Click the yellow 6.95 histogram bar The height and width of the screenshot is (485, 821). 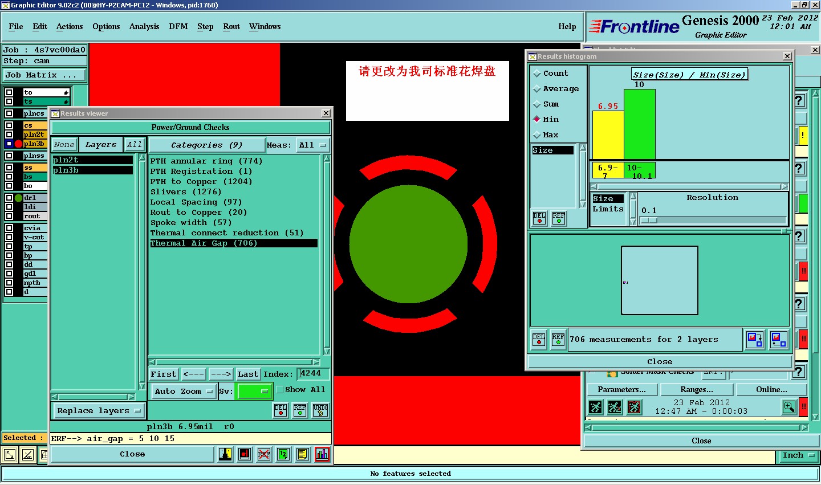pos(608,135)
